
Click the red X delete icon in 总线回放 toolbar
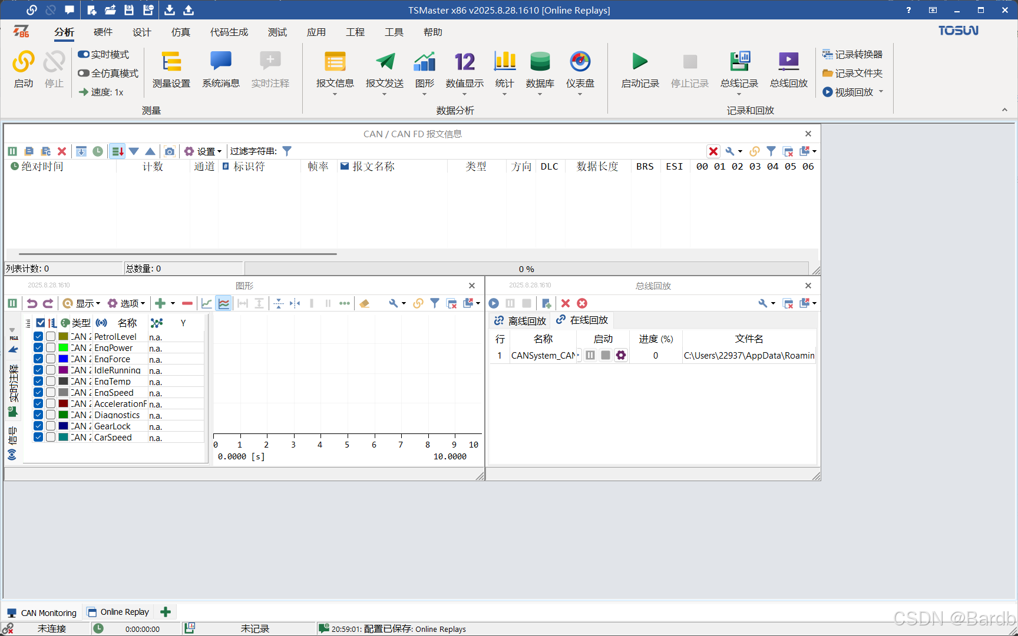[x=566, y=303]
